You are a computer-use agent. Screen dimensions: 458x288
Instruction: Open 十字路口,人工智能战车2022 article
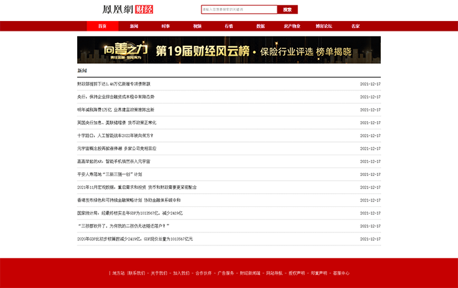click(114, 135)
